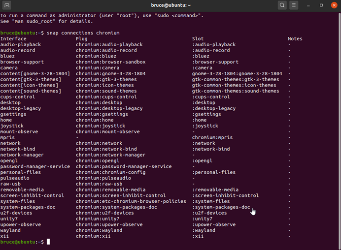Click the 'Notes' column header

[295, 39]
